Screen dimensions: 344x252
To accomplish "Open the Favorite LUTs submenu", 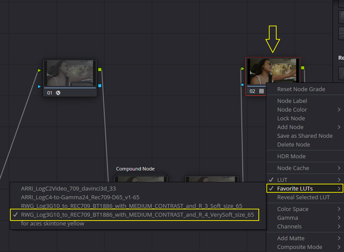I will (x=305, y=188).
